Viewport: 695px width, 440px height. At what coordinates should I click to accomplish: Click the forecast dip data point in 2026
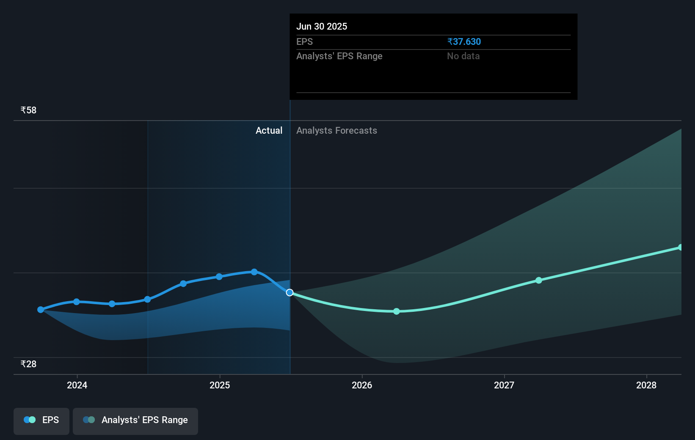396,311
